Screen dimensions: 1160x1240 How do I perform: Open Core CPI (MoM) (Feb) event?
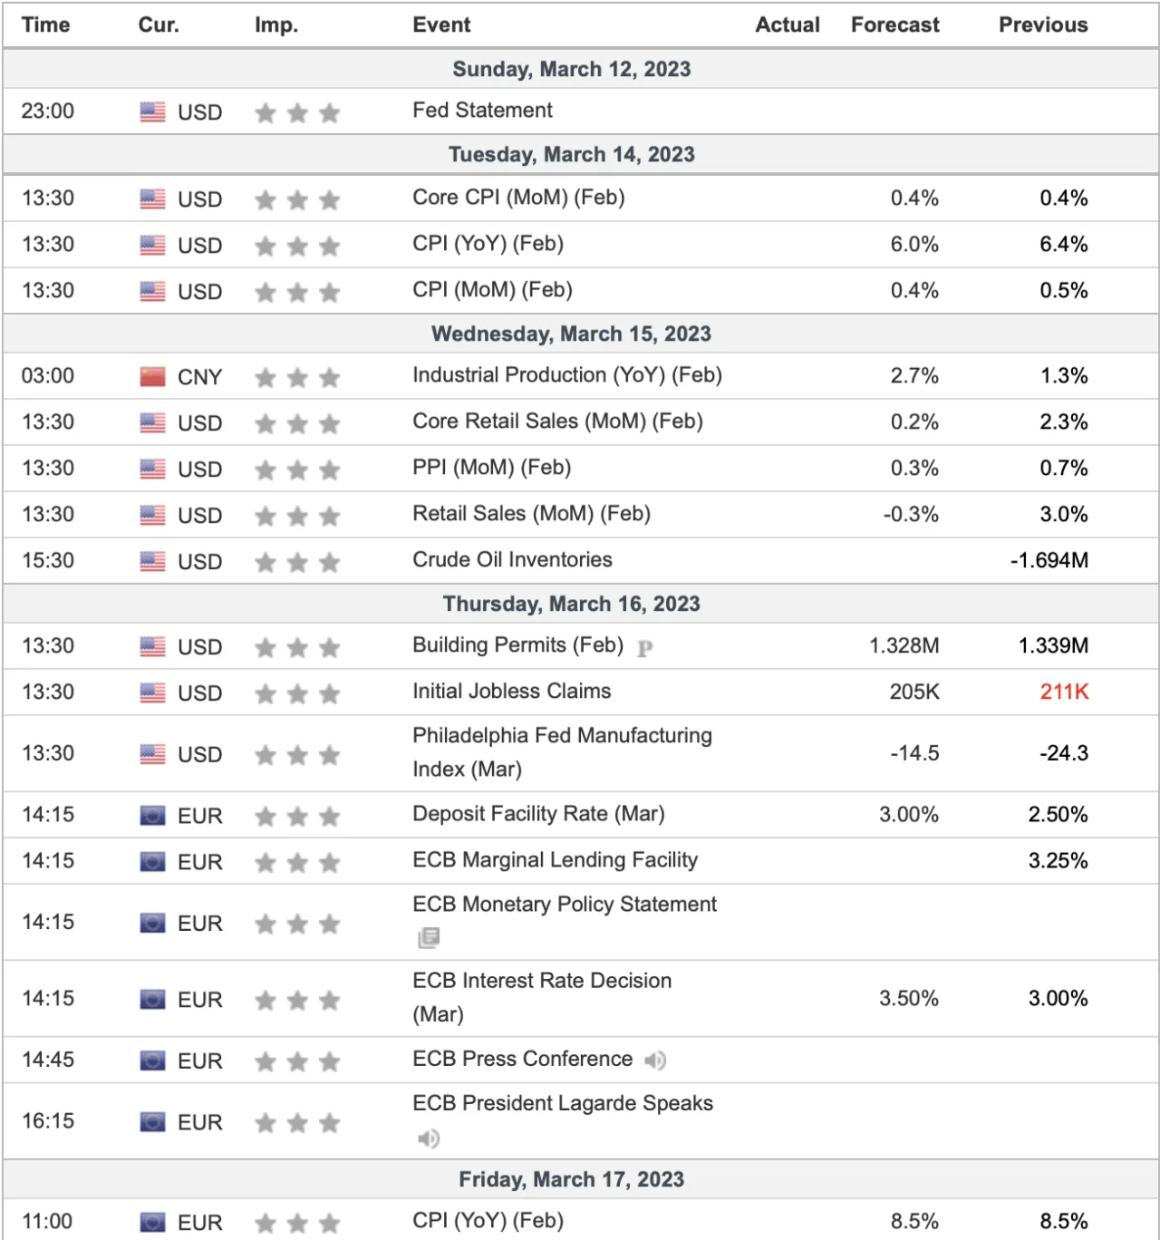(518, 198)
